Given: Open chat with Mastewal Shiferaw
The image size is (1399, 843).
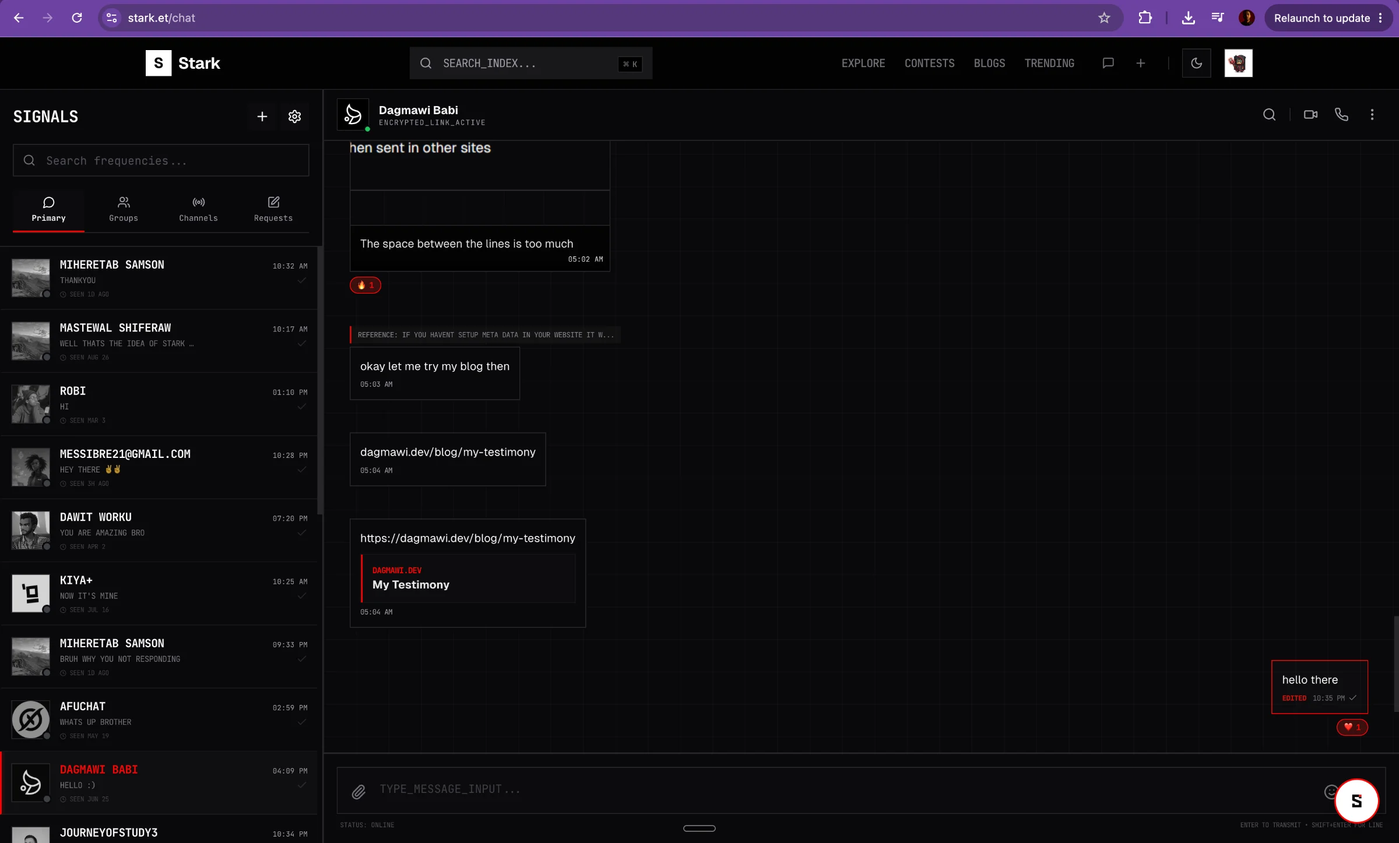Looking at the screenshot, I should coord(159,341).
